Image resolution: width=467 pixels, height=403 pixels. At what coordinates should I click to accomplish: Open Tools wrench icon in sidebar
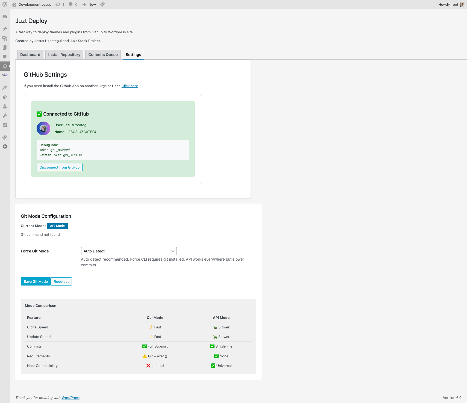pos(5,116)
